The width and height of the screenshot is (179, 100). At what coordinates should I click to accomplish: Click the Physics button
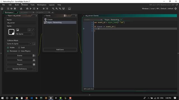20,64
